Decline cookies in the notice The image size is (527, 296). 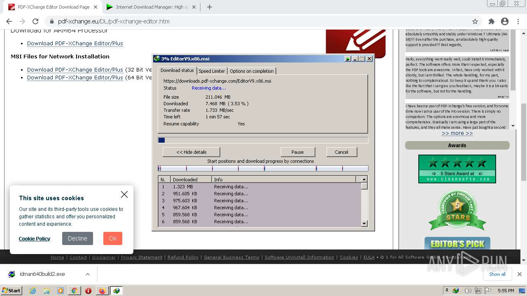(77, 238)
